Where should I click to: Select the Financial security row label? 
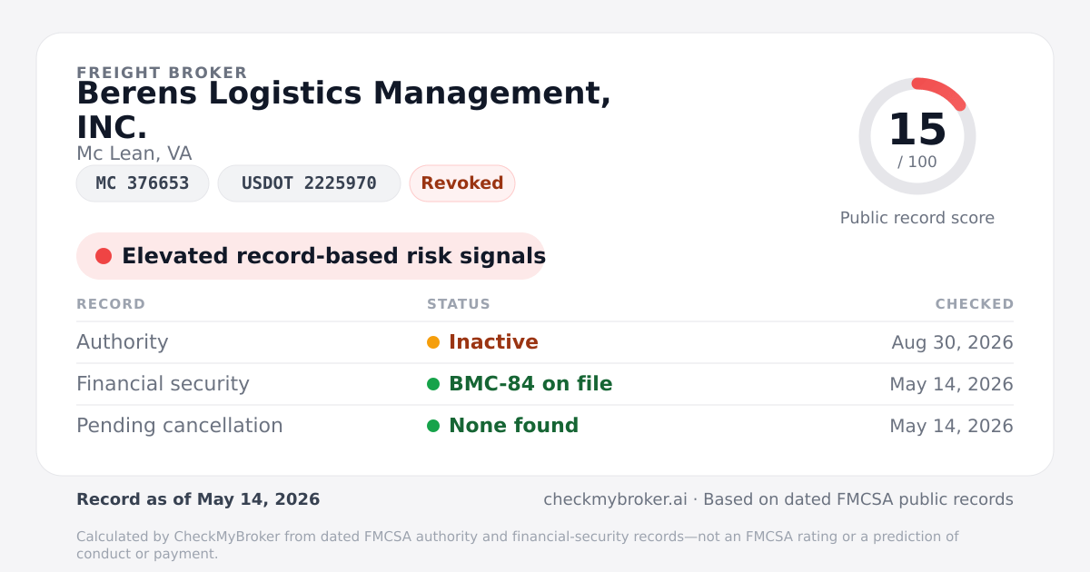click(x=163, y=384)
